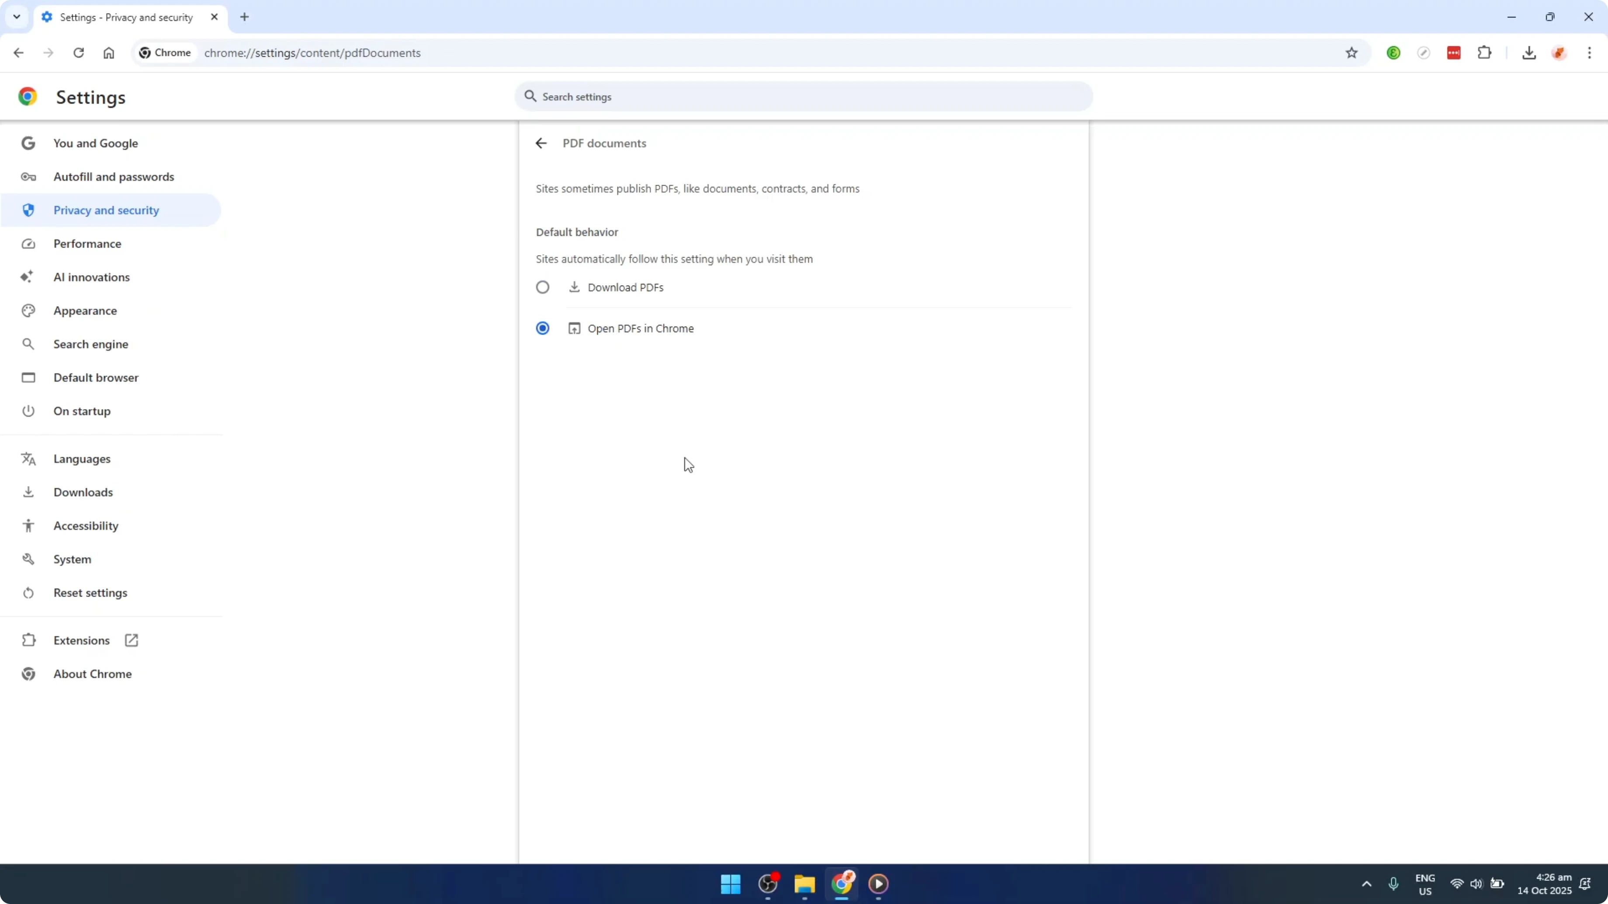Click the Chrome logo beside Settings

pos(28,97)
